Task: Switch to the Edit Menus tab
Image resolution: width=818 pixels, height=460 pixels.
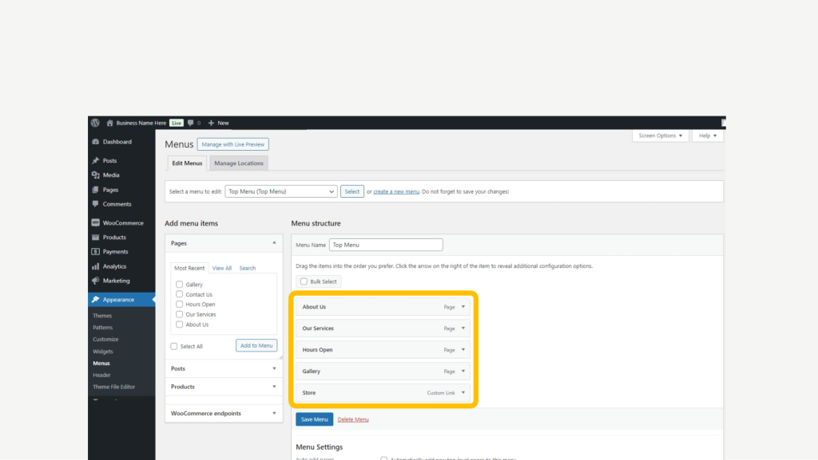Action: pyautogui.click(x=187, y=163)
